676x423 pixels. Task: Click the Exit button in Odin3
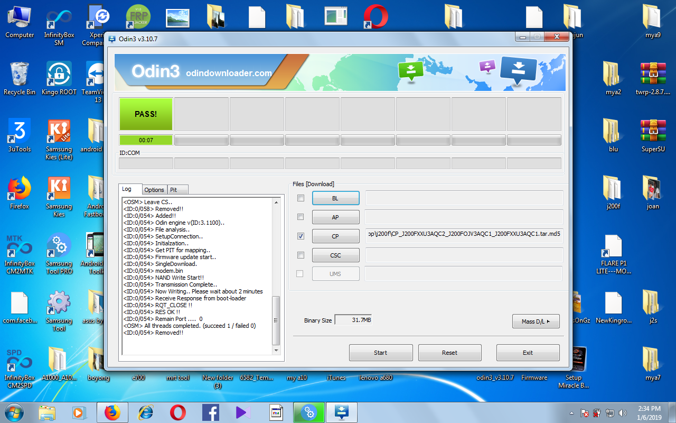pos(528,353)
